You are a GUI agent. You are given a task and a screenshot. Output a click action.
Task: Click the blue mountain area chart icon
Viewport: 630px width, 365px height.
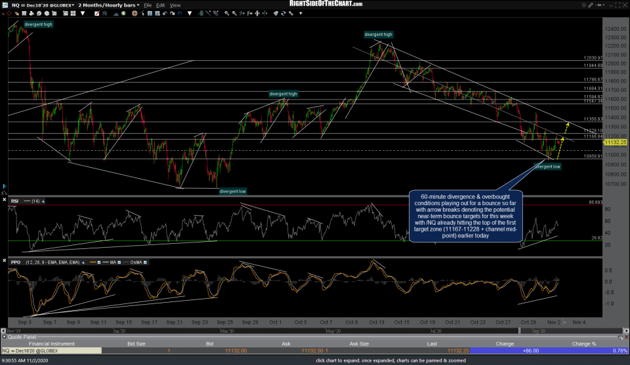(x=115, y=13)
